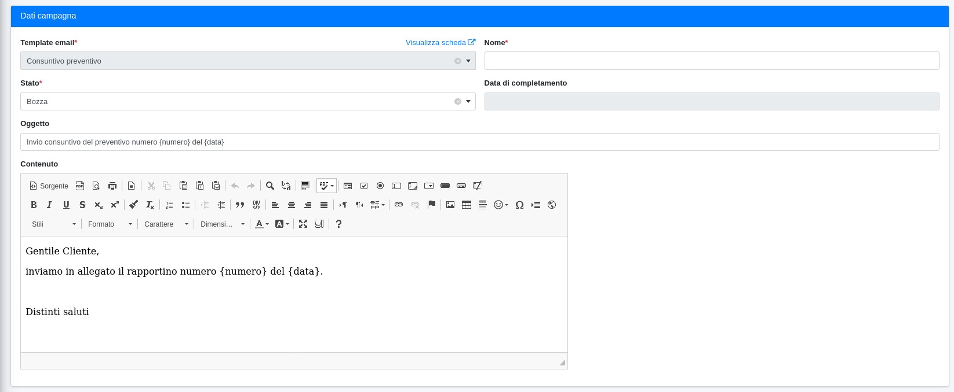Insert a checkbox form element

[364, 186]
